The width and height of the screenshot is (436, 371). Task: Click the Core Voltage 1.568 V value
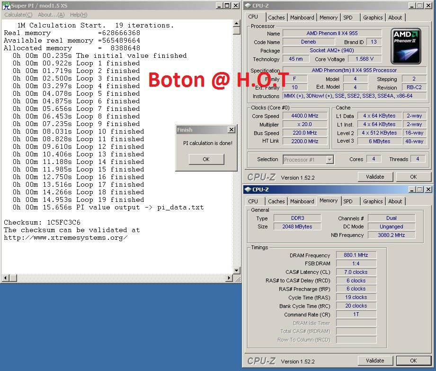[364, 59]
